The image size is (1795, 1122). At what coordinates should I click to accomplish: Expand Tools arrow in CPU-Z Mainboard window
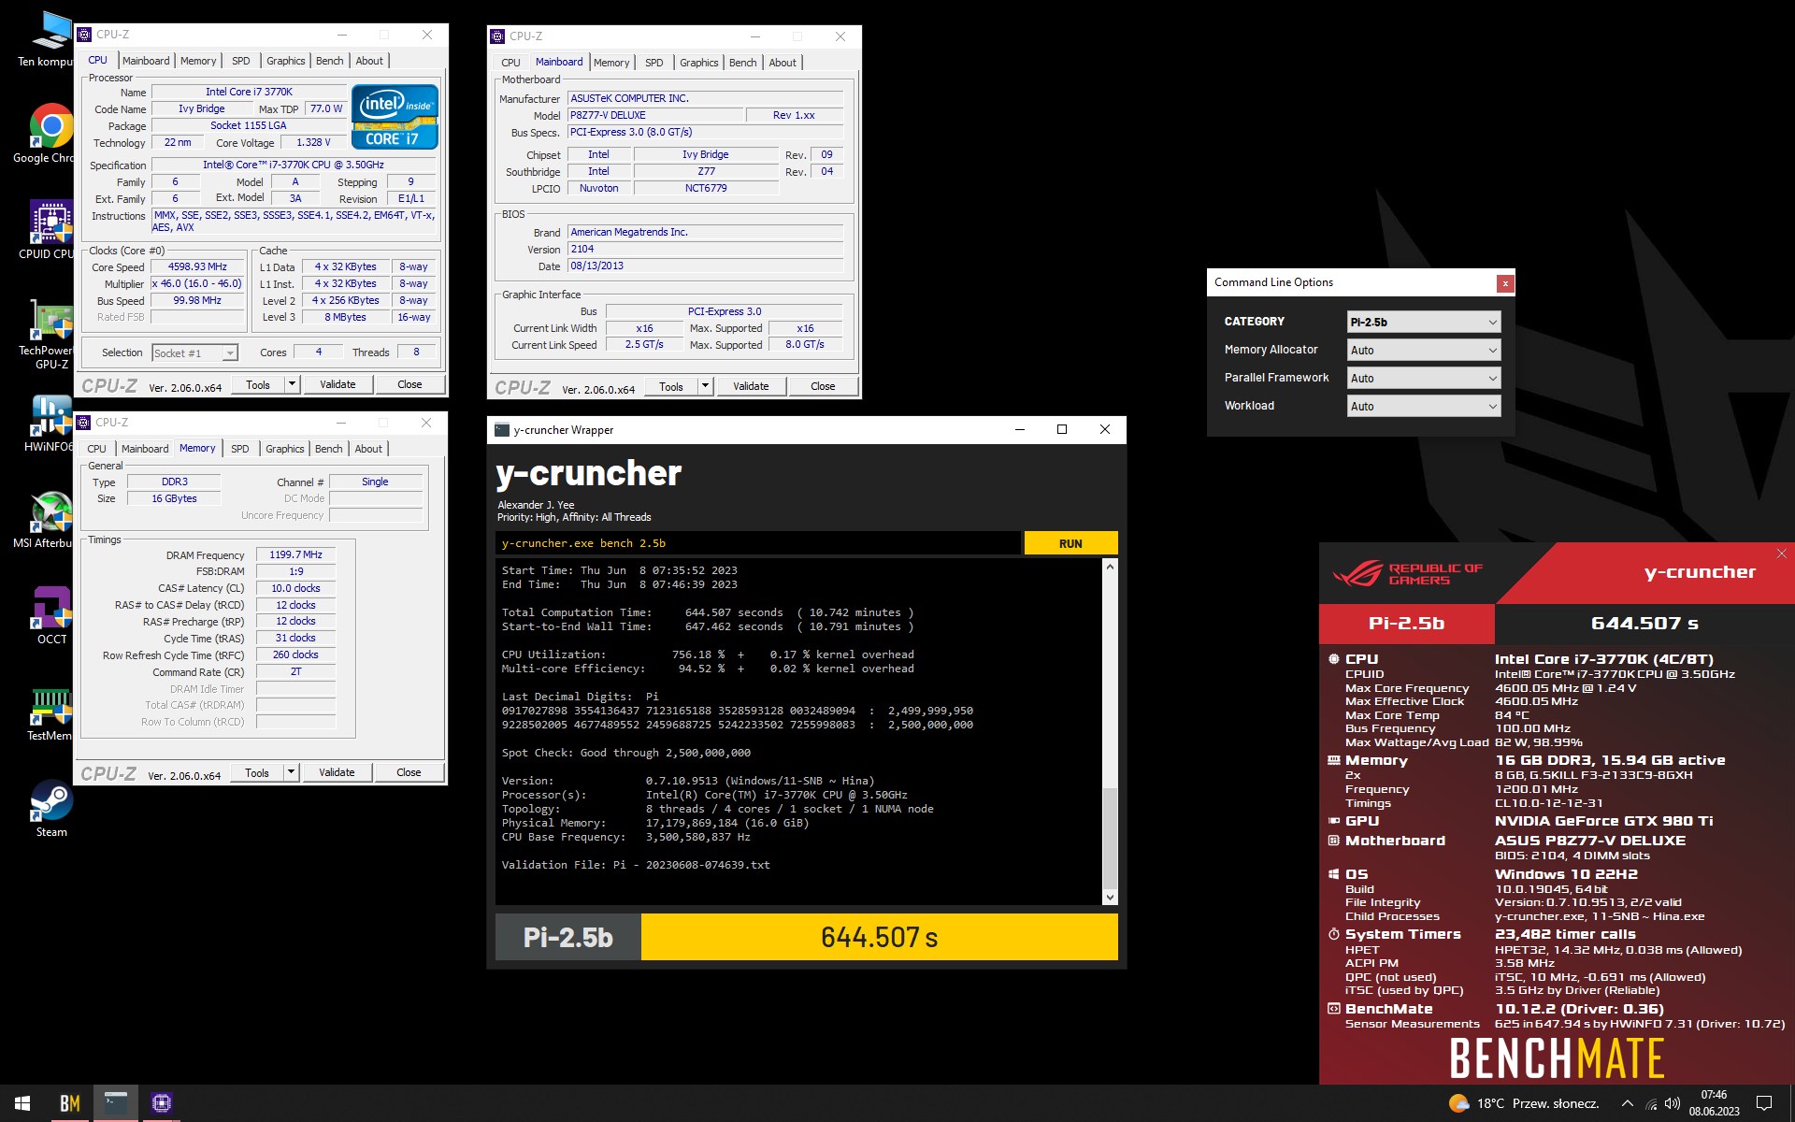pyautogui.click(x=705, y=386)
